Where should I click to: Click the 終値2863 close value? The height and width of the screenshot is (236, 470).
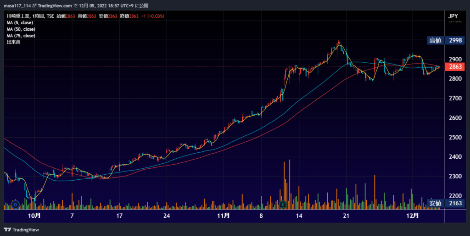tap(129, 16)
